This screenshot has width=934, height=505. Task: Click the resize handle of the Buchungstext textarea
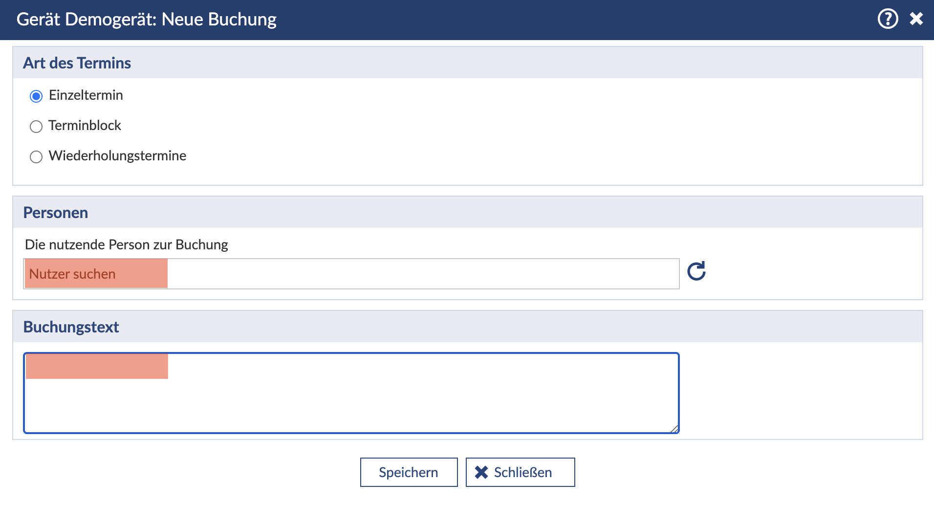pyautogui.click(x=674, y=429)
